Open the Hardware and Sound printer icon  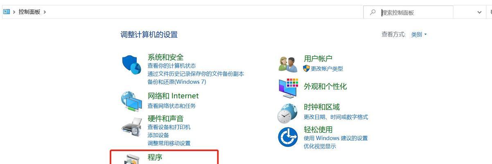(131, 127)
